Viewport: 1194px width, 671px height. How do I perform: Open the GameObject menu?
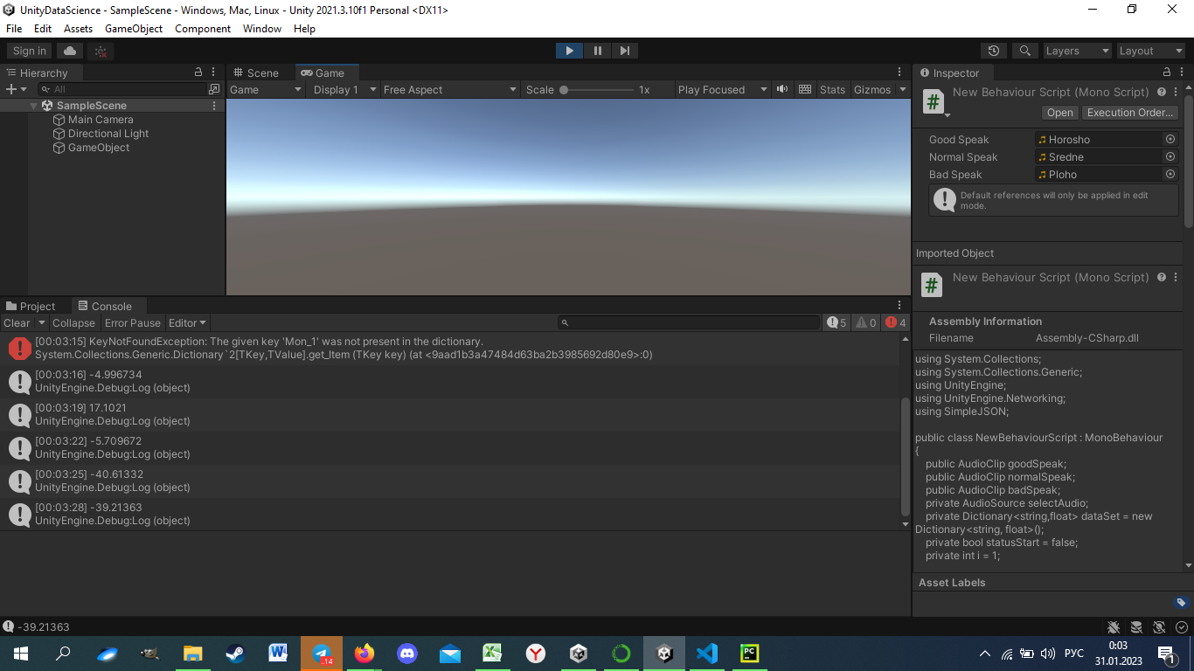coord(133,28)
